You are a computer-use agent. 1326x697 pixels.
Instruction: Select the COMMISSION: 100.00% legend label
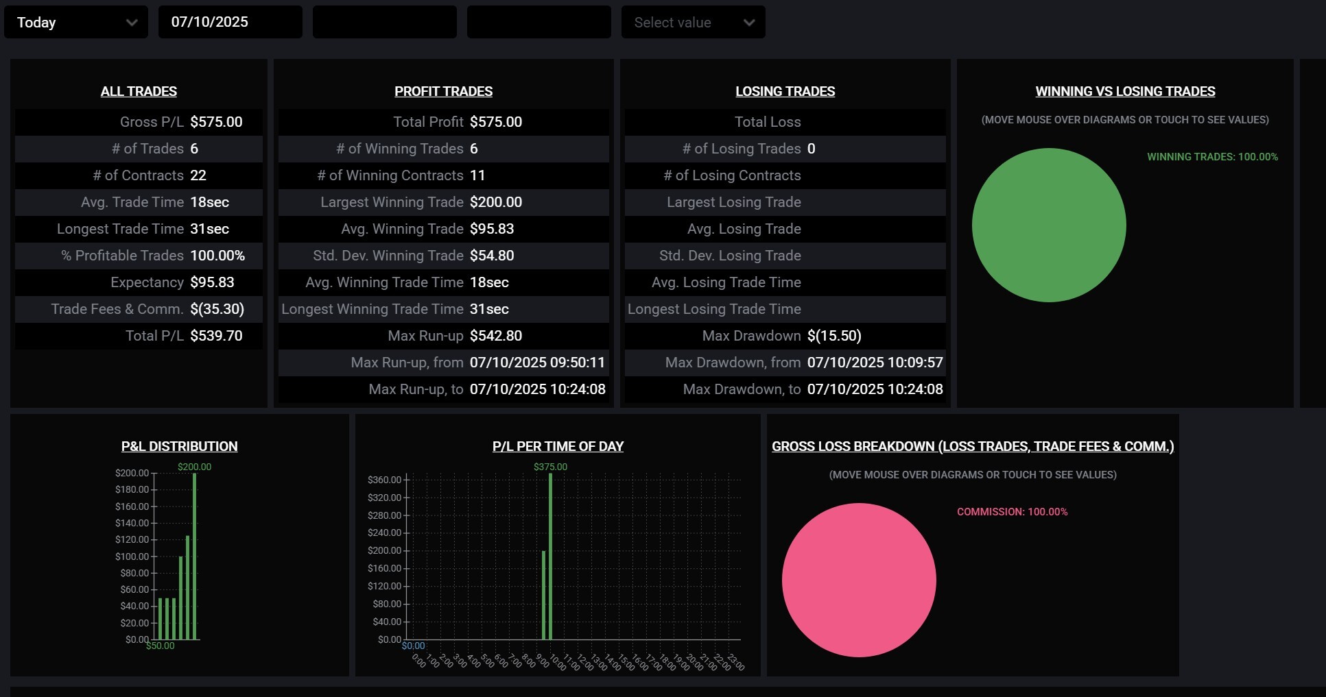pos(1012,512)
